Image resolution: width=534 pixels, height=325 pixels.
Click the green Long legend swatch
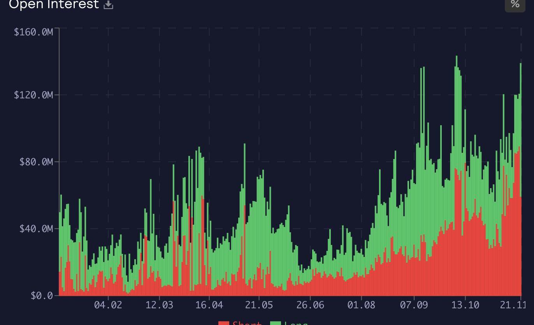pyautogui.click(x=276, y=323)
